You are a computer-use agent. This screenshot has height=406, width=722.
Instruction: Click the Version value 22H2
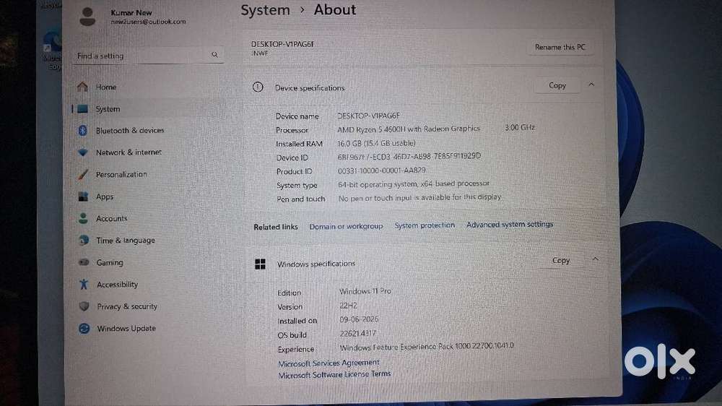[348, 306]
